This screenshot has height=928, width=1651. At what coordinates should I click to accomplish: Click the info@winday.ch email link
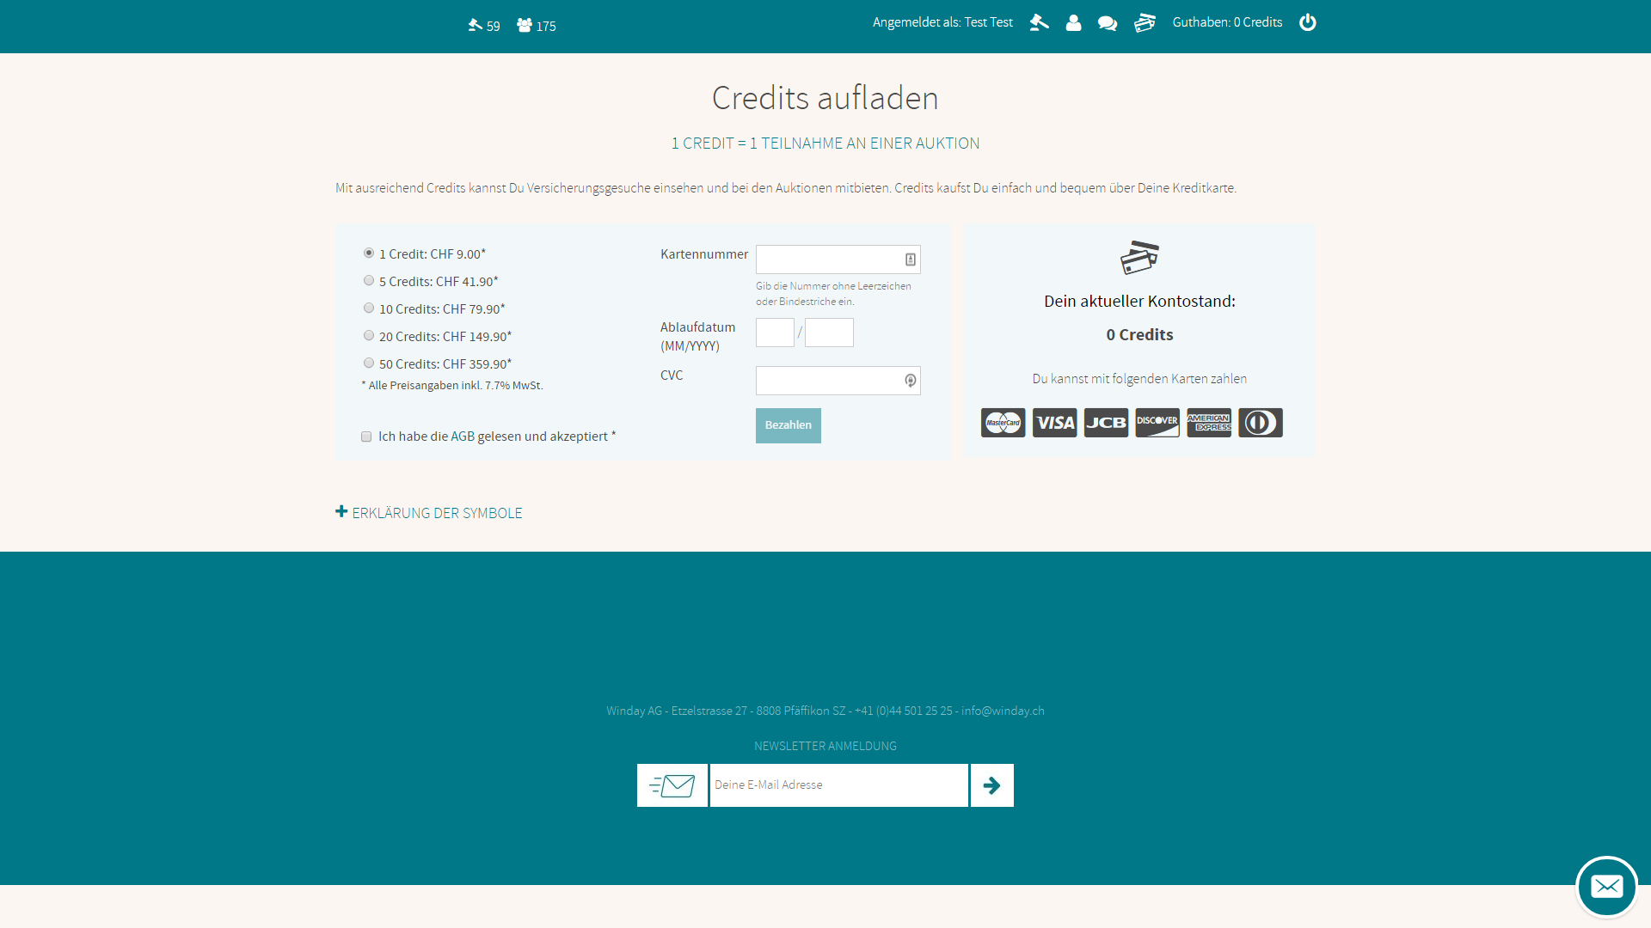click(x=1003, y=711)
